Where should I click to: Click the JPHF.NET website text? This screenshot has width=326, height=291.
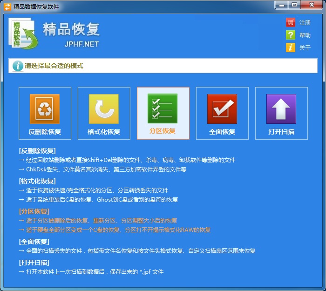pos(81,44)
